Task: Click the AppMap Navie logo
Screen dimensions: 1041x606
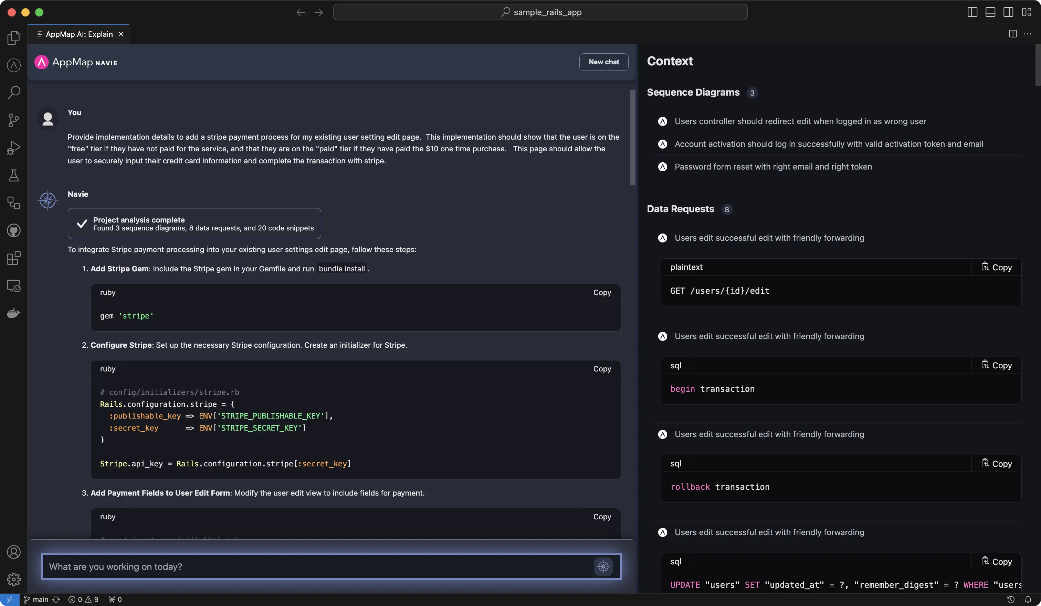Action: [76, 62]
